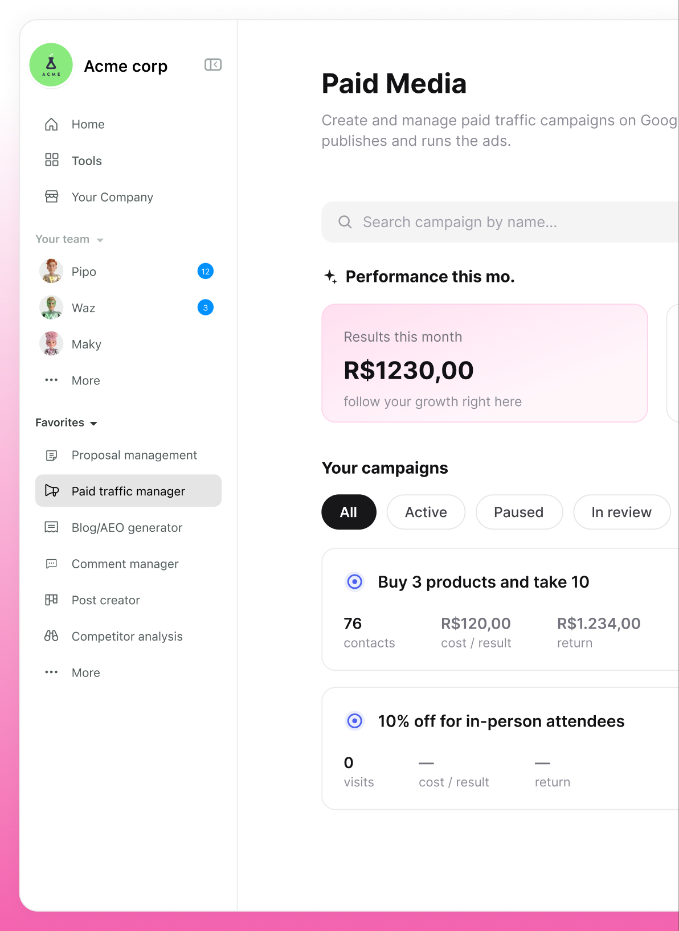
Task: Focus the Search campaign by name field
Action: (x=500, y=222)
